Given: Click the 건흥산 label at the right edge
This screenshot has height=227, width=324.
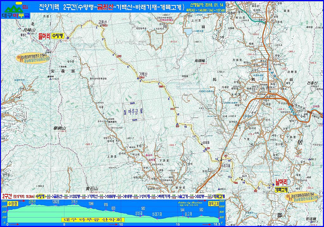Looking at the screenshot, I should [x=312, y=83].
